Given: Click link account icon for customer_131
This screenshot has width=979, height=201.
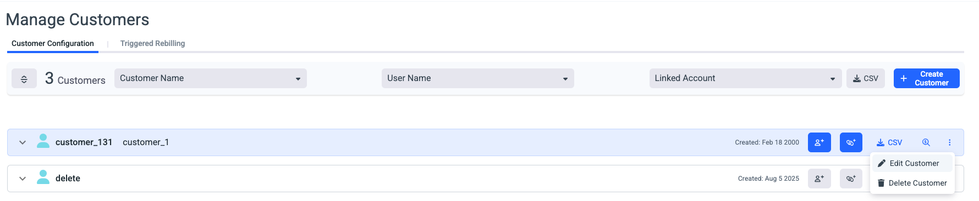Looking at the screenshot, I should pos(851,142).
